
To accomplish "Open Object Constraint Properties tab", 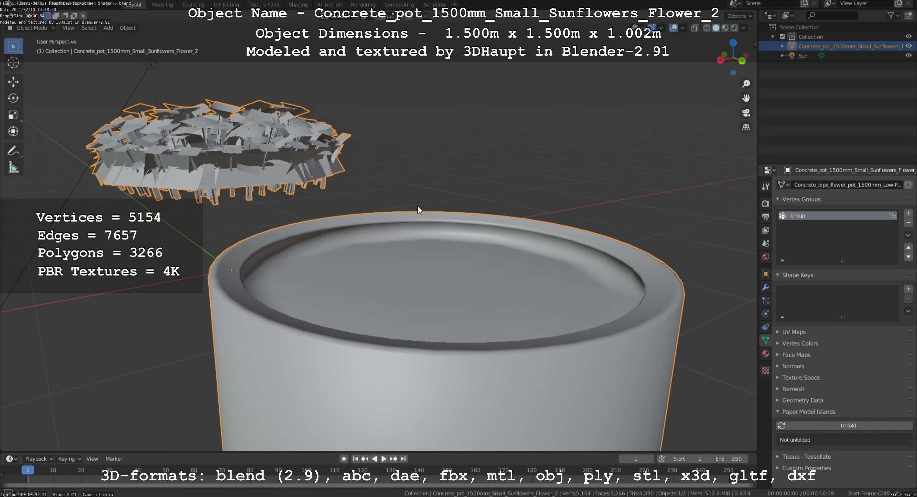I will click(766, 327).
